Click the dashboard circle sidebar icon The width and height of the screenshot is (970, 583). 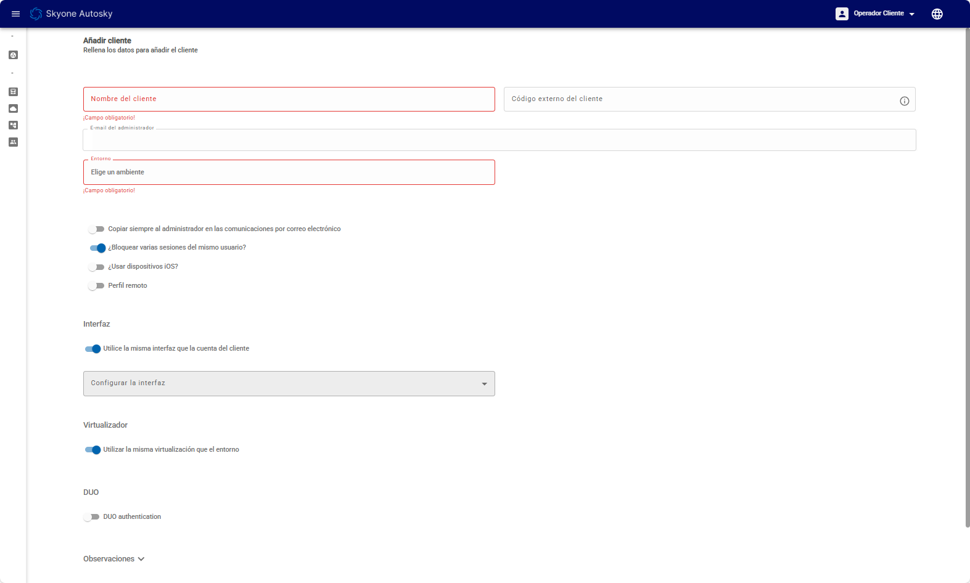[x=13, y=55]
